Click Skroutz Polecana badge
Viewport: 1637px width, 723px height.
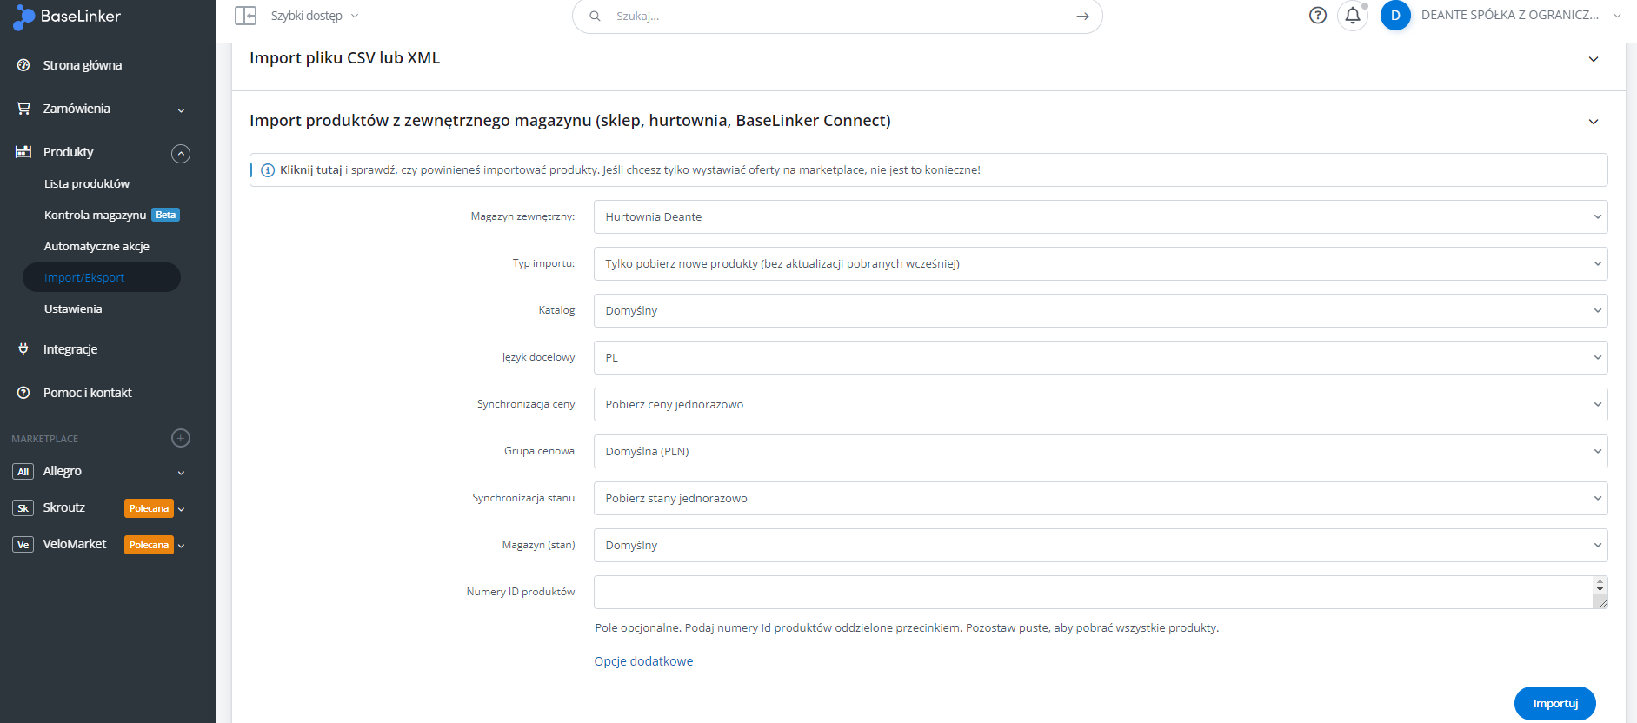click(x=149, y=508)
